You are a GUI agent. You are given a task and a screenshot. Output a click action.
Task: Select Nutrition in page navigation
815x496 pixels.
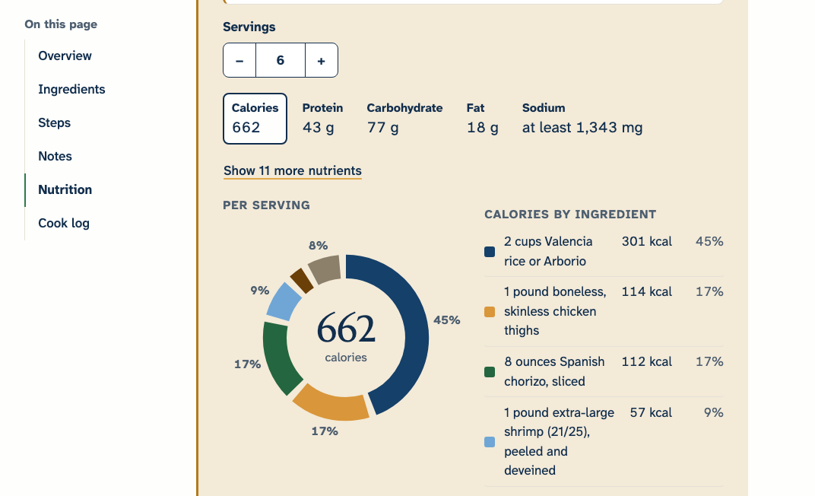65,189
